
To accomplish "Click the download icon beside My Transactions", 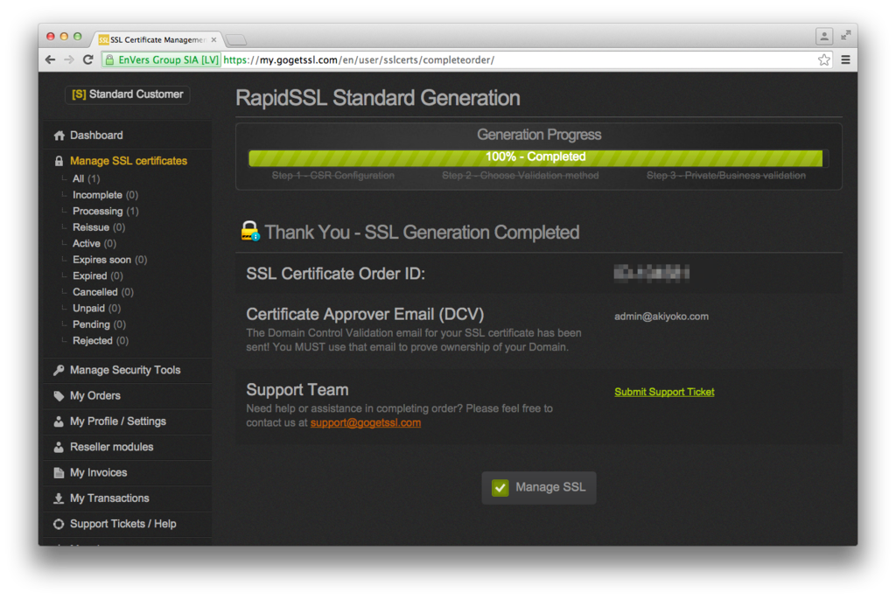I will point(59,498).
